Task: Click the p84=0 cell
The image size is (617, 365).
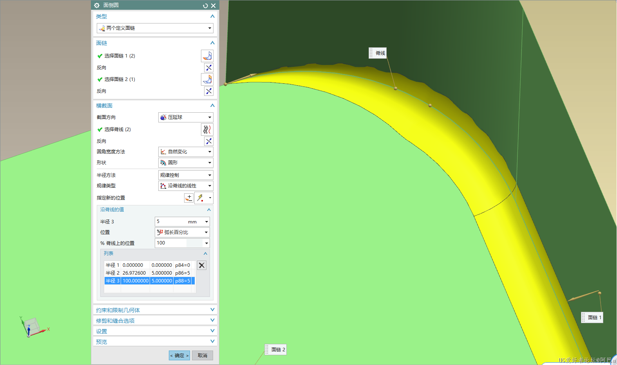Action: [x=183, y=265]
